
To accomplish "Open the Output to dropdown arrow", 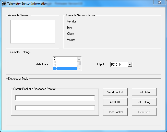I will click(x=130, y=65).
